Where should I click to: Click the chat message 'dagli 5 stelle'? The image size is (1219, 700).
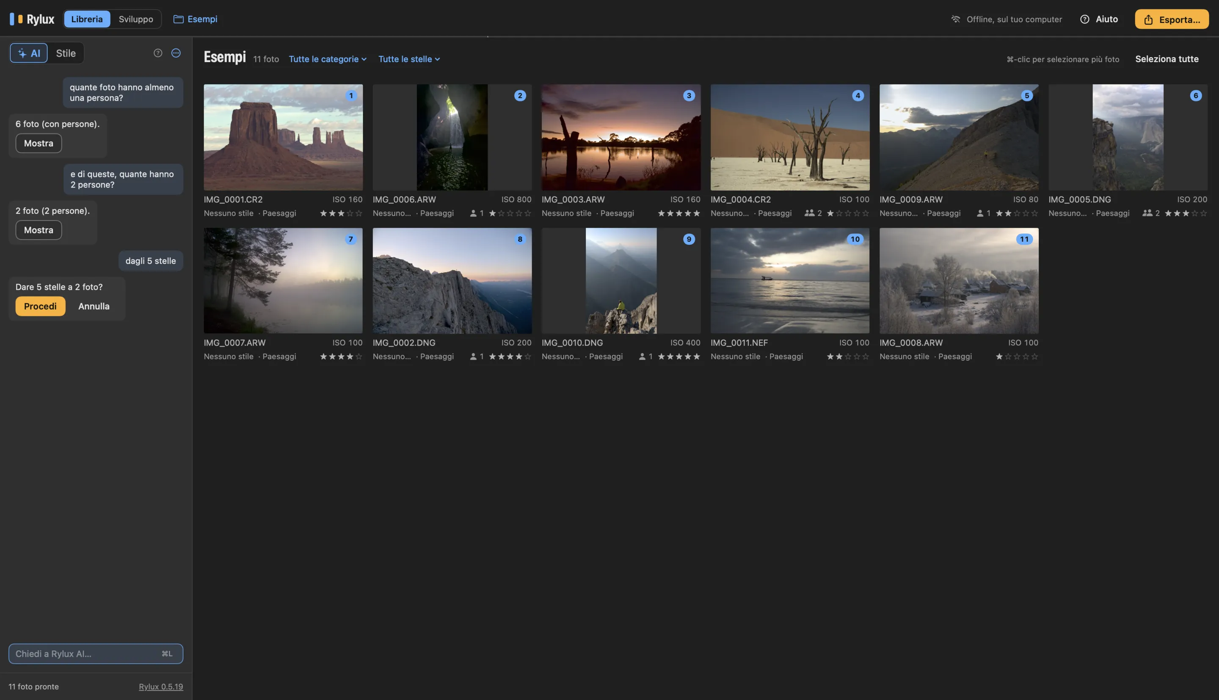[151, 261]
